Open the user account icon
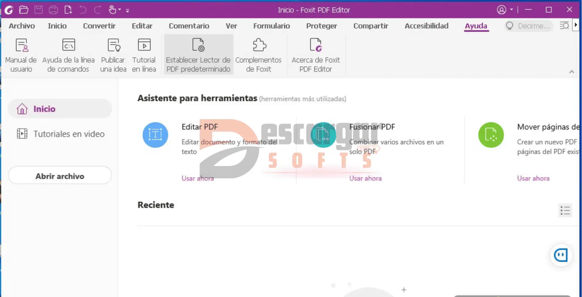582x297 pixels. click(501, 10)
